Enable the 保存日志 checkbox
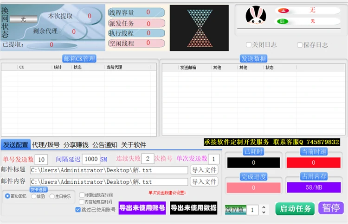Viewport: 348px width, 224px height. [x=300, y=45]
